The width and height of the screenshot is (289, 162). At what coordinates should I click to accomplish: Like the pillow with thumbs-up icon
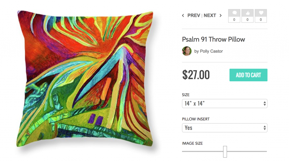tap(248, 13)
